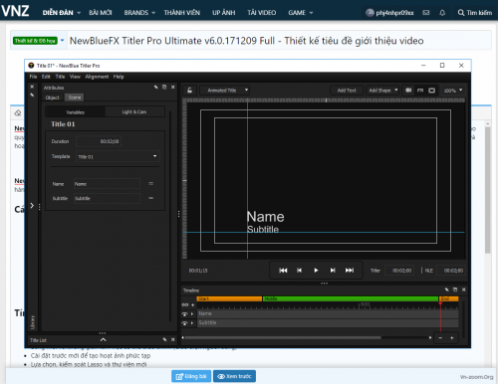498x384 pixels.
Task: Click the link keyframes icon in timeline
Action: coord(185,304)
